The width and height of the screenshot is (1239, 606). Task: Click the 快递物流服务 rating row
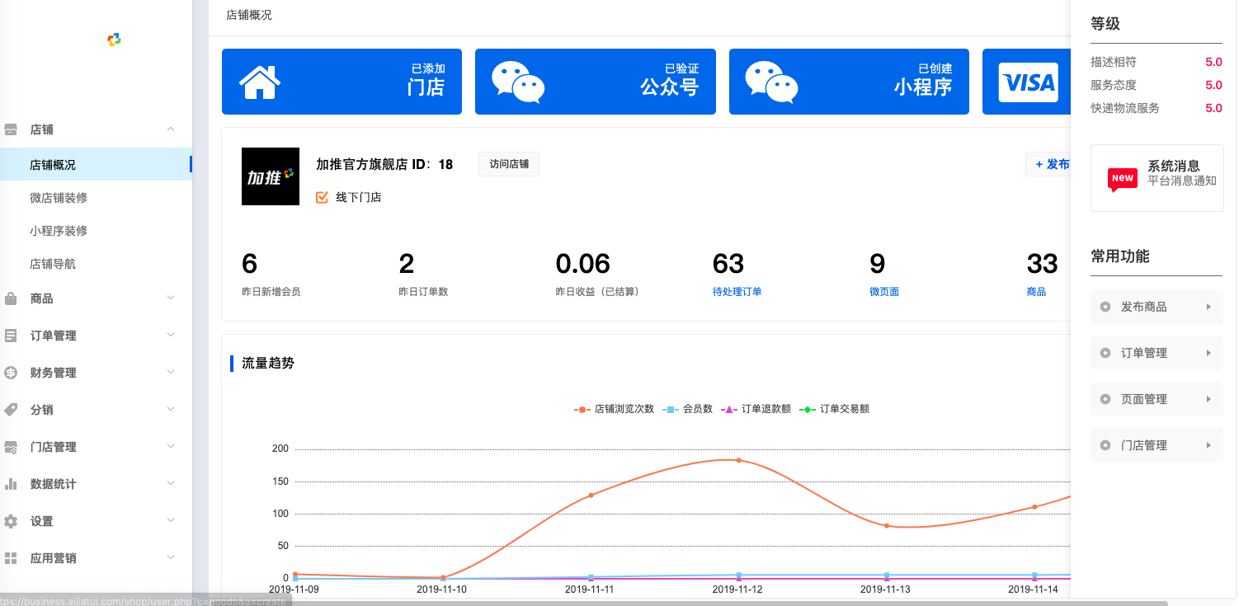tap(1157, 108)
